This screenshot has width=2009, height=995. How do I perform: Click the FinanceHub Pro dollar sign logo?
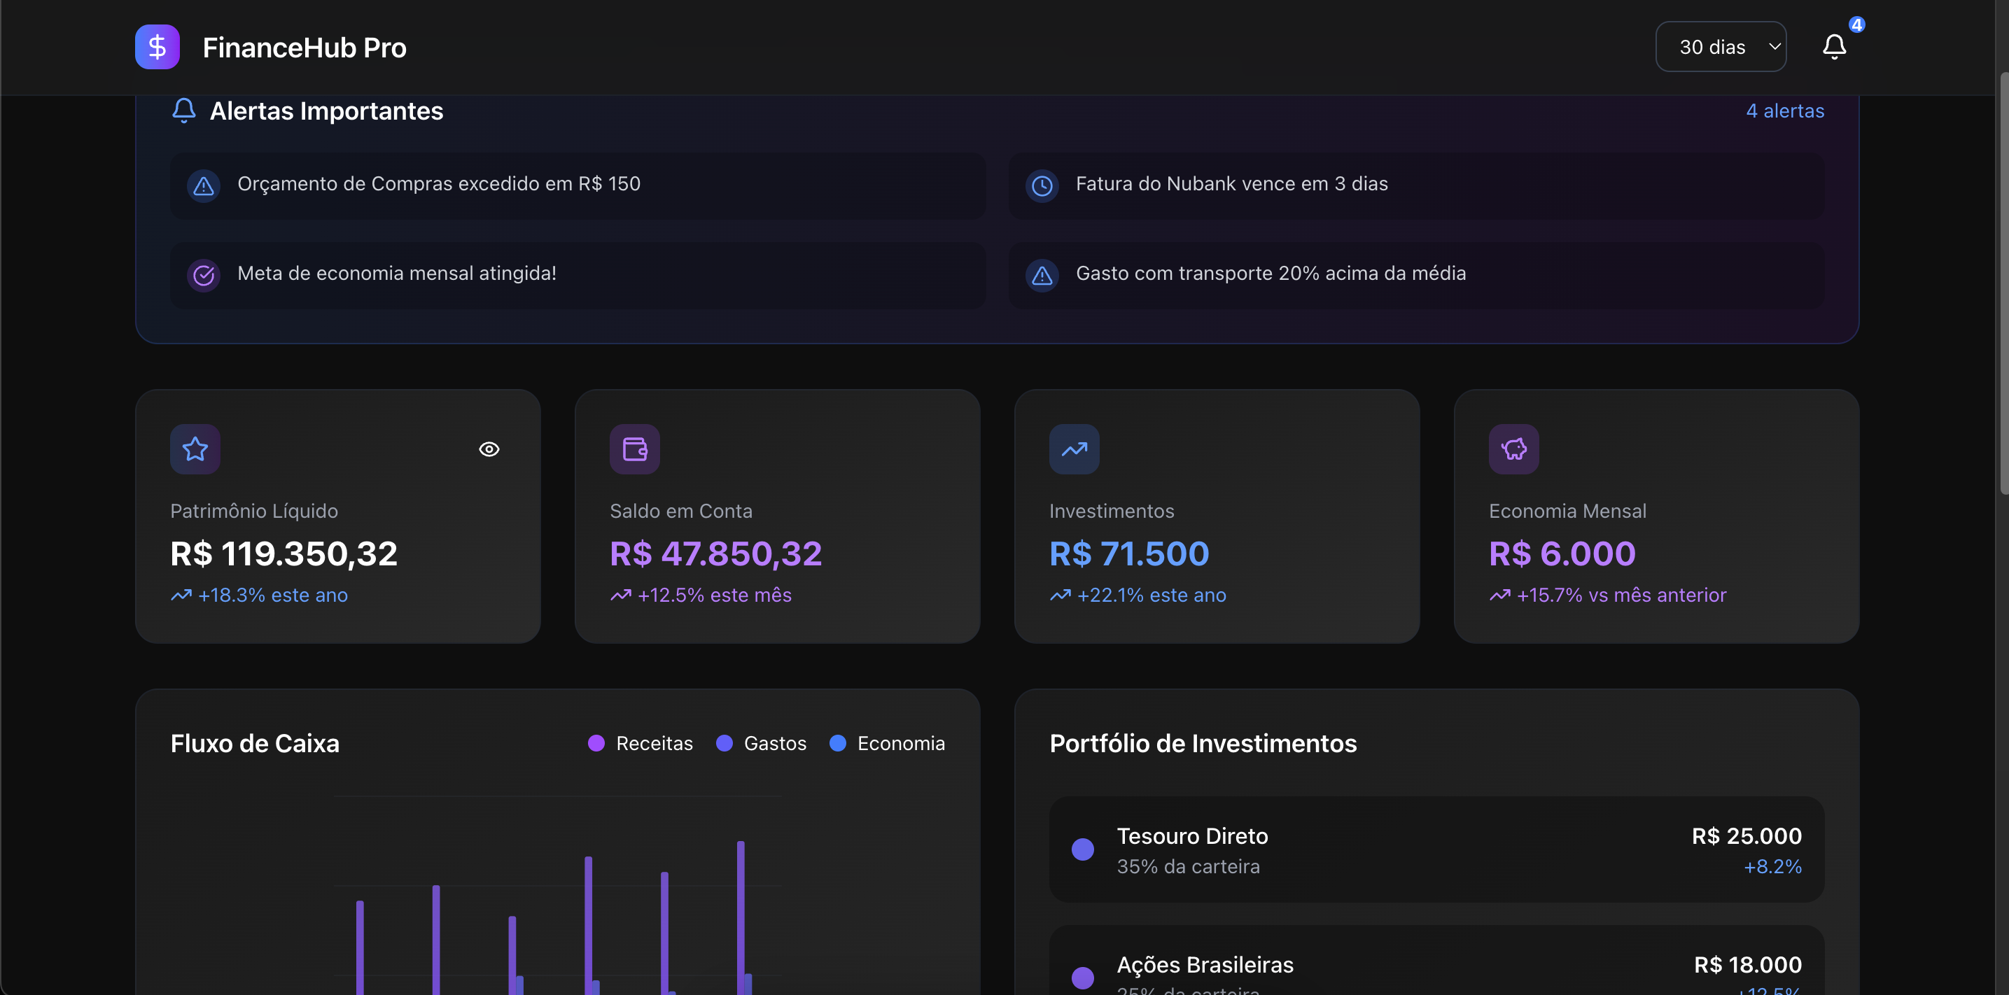click(157, 47)
